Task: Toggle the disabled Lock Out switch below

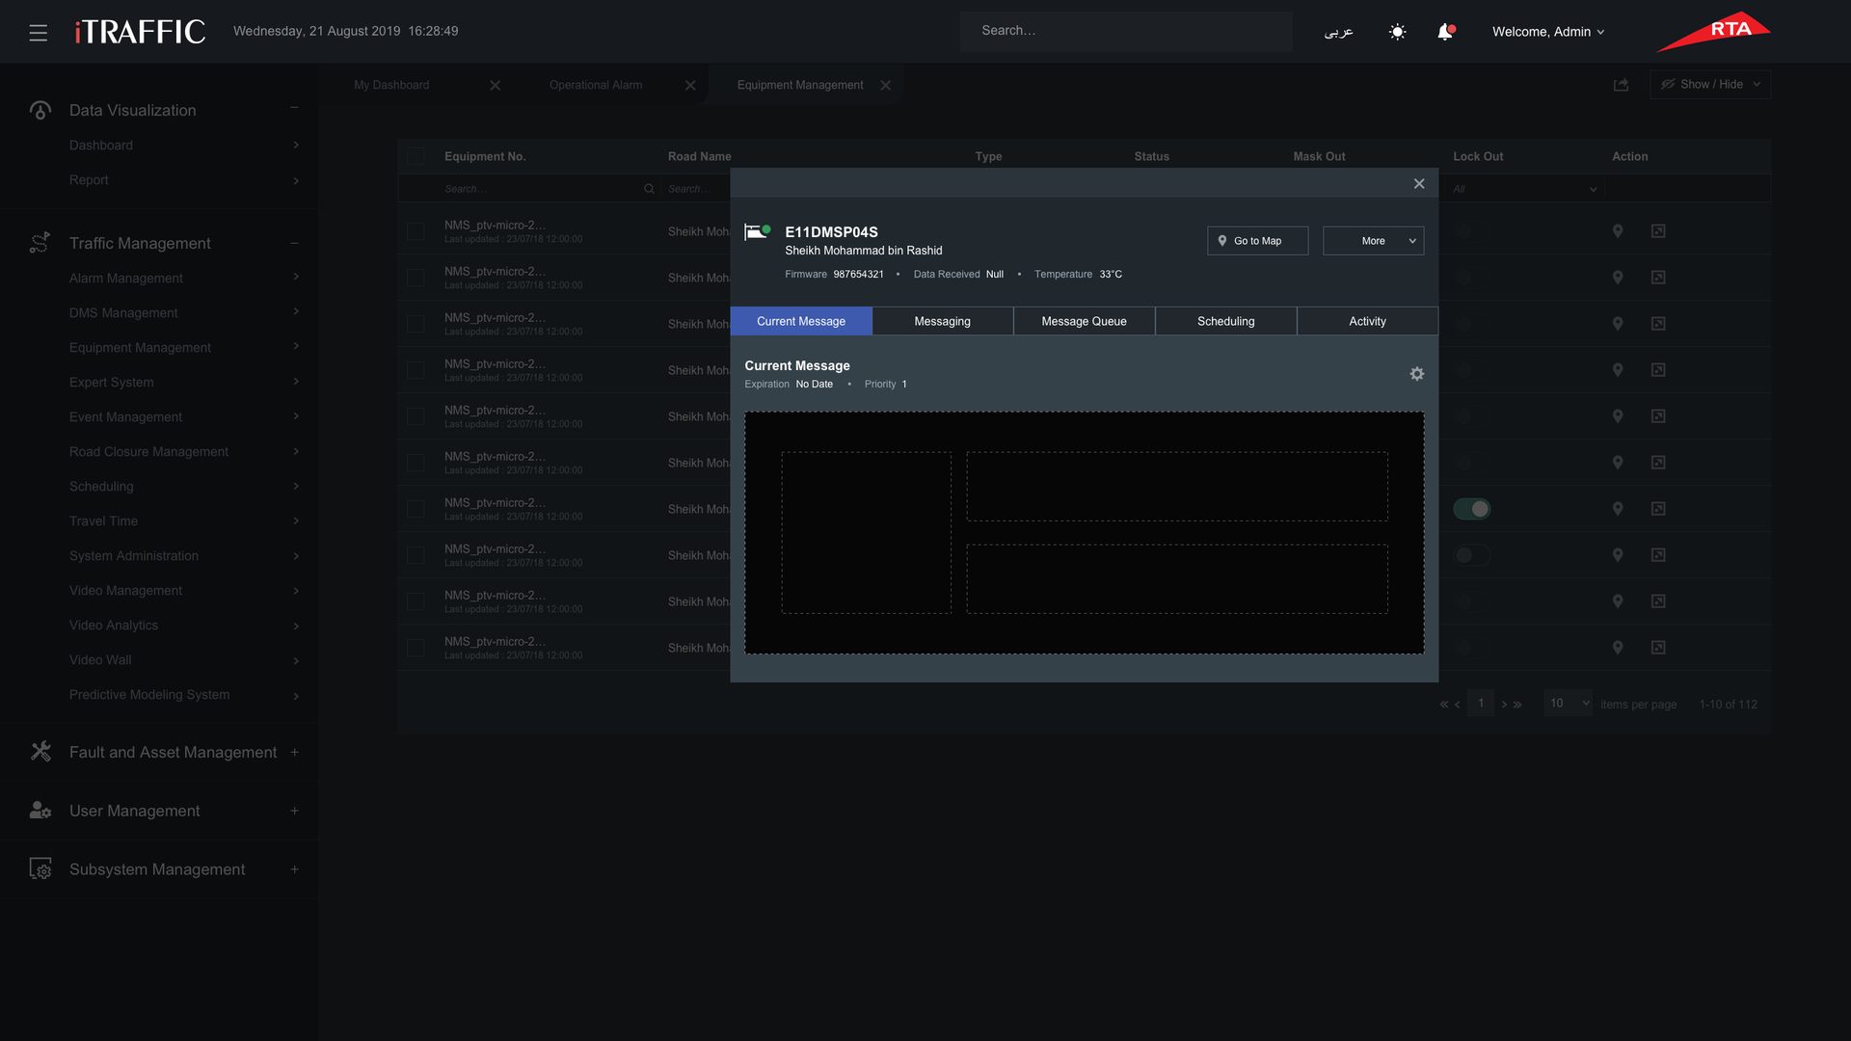Action: pyautogui.click(x=1472, y=555)
